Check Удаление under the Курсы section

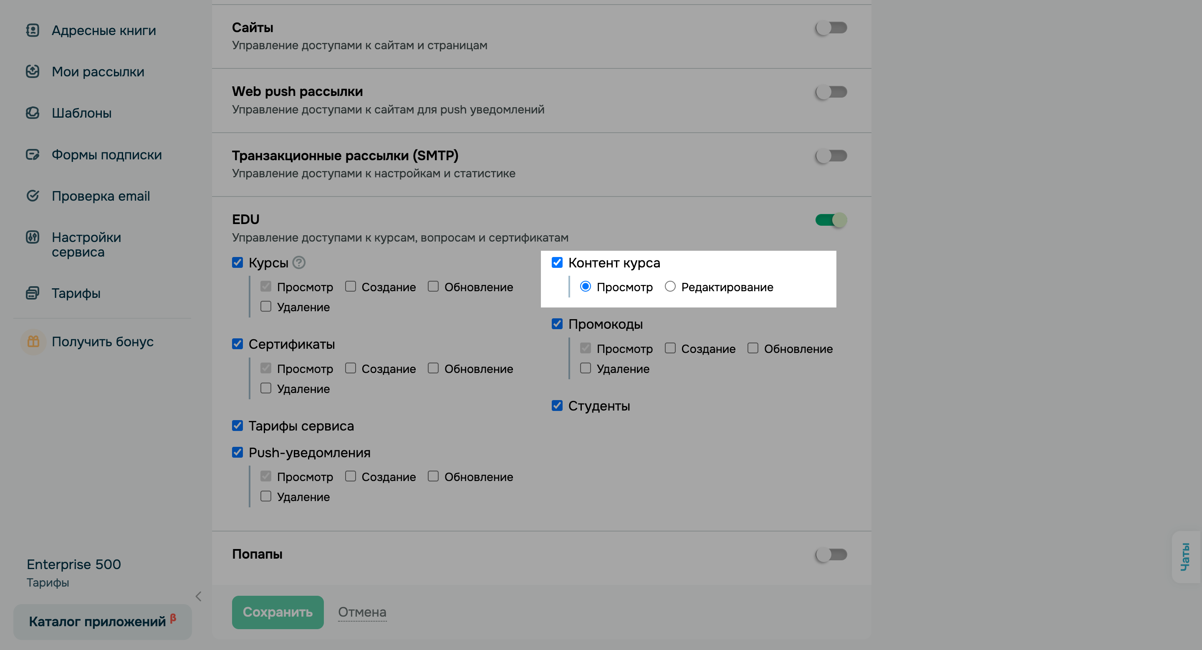265,306
